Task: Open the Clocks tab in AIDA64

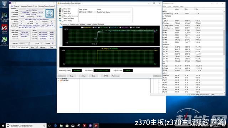Action: 94,24
